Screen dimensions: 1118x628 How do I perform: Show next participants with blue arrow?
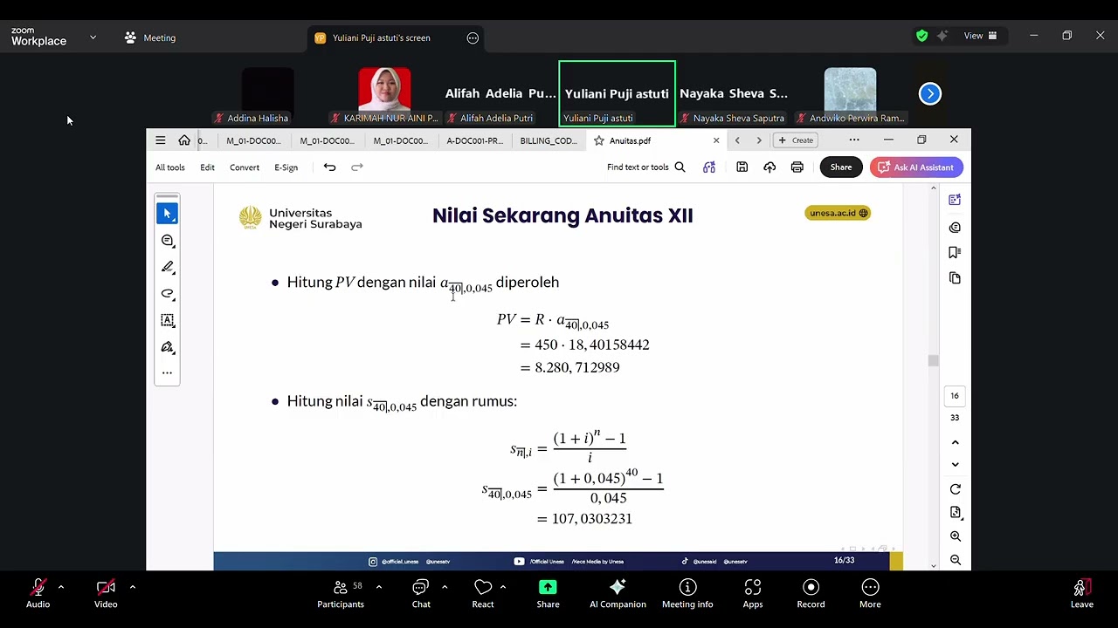tap(930, 93)
